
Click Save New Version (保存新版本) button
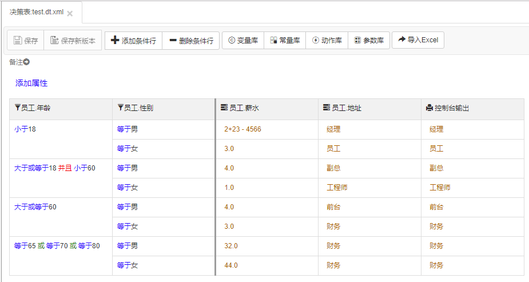73,41
